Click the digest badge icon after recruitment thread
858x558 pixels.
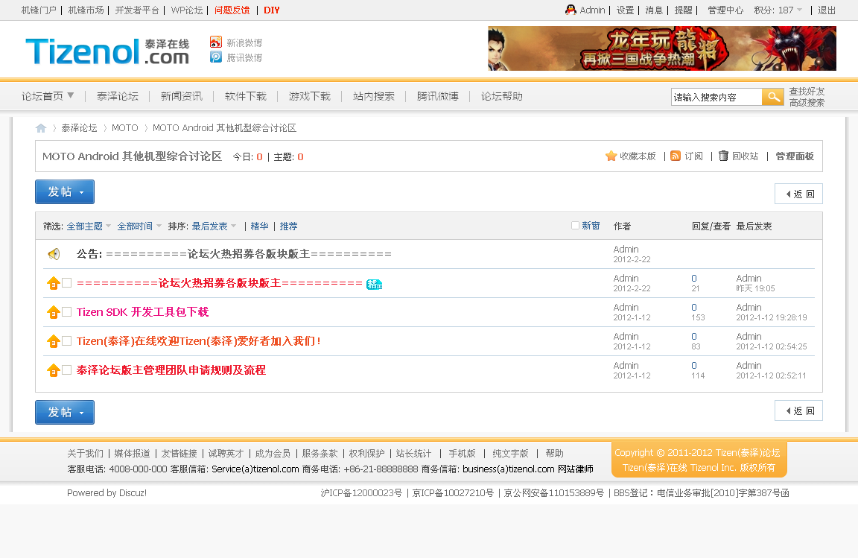[x=375, y=284]
